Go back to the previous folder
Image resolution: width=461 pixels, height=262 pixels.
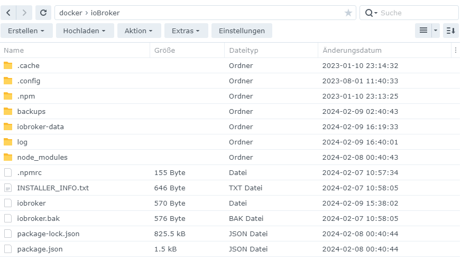8,13
